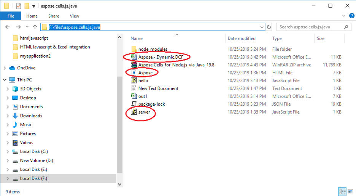Open the Customize Quick Access Toolbar dropdown
356x196 pixels.
pos(33,6)
